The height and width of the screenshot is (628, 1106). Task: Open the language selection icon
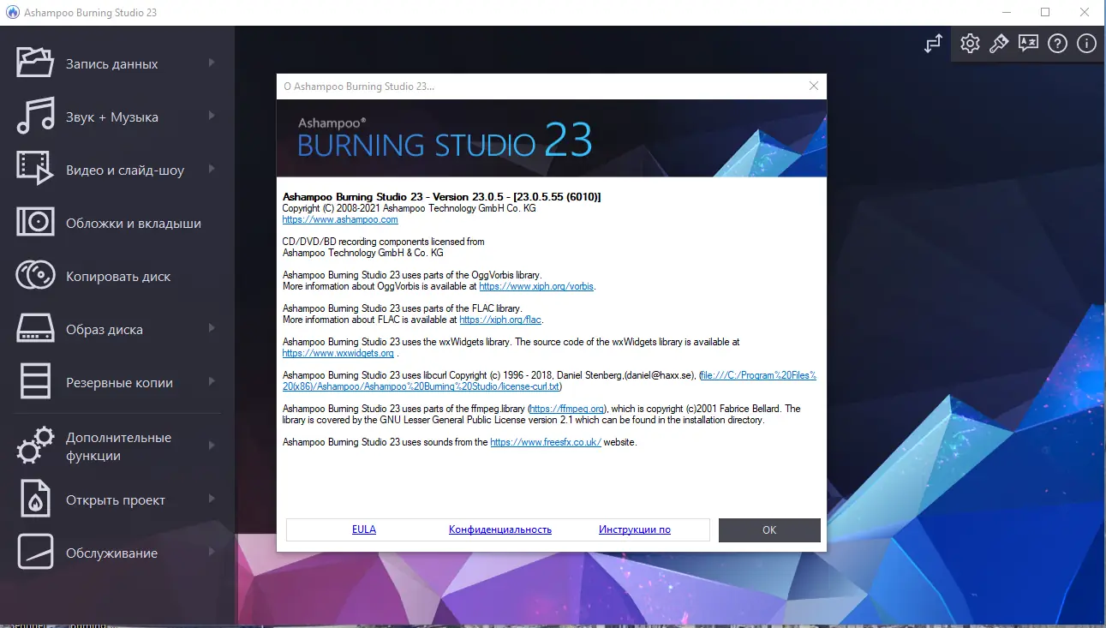pyautogui.click(x=1028, y=43)
